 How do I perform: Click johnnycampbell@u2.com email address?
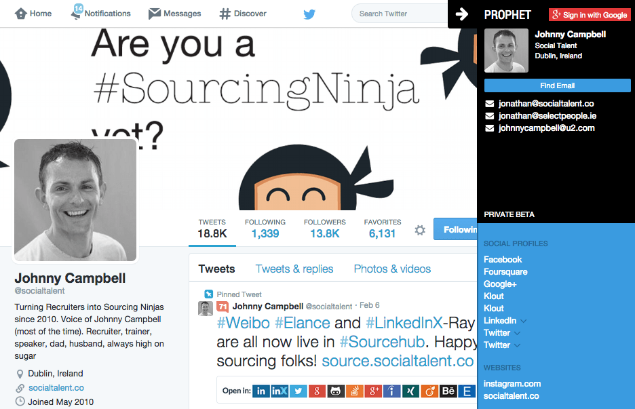tap(547, 128)
